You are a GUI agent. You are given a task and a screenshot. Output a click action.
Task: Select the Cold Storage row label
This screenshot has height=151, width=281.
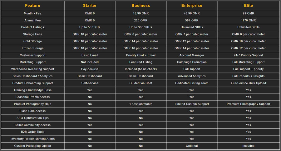[x=32, y=41]
